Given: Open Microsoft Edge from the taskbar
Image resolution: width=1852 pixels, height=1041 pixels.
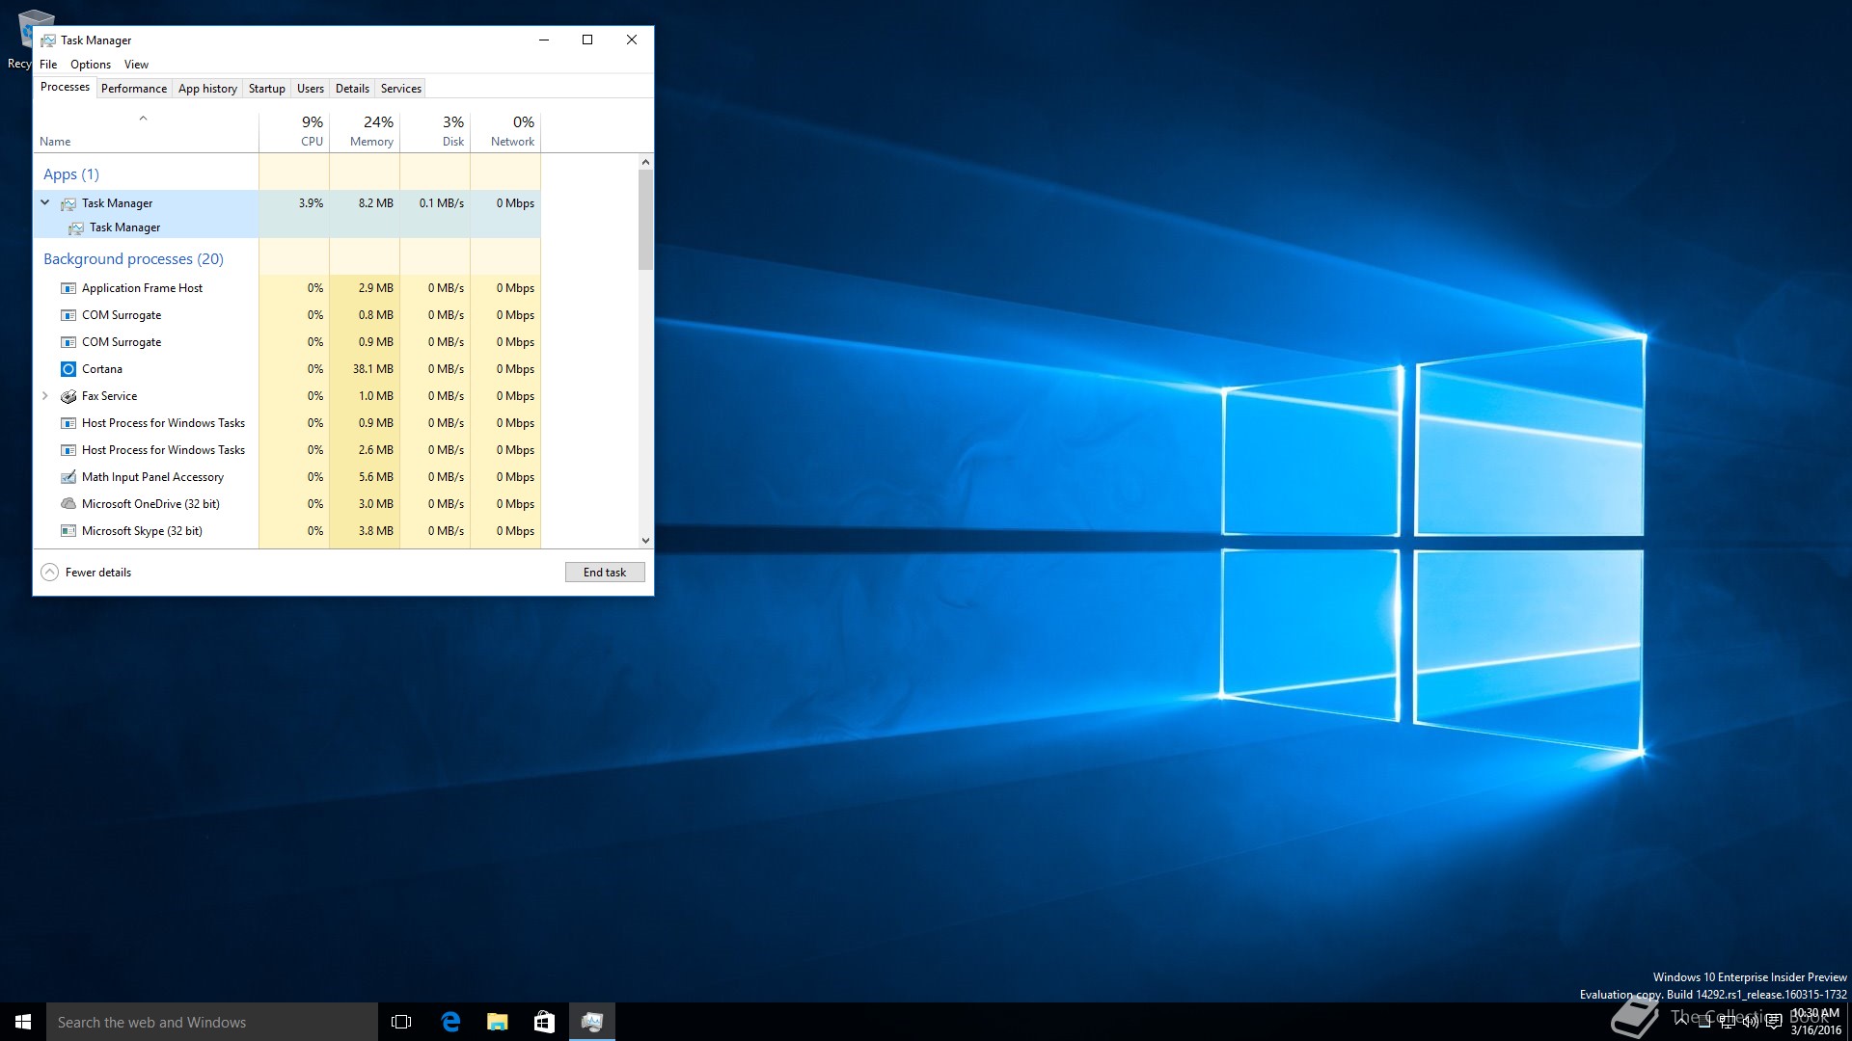Looking at the screenshot, I should (450, 1022).
